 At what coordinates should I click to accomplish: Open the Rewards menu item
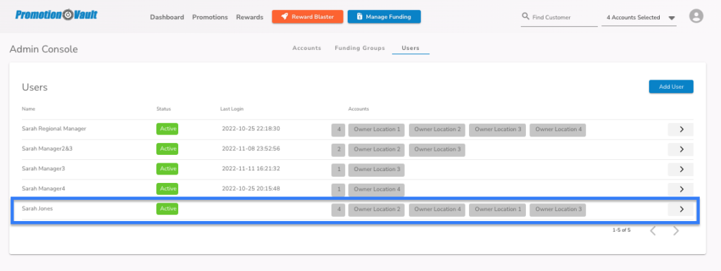[250, 17]
